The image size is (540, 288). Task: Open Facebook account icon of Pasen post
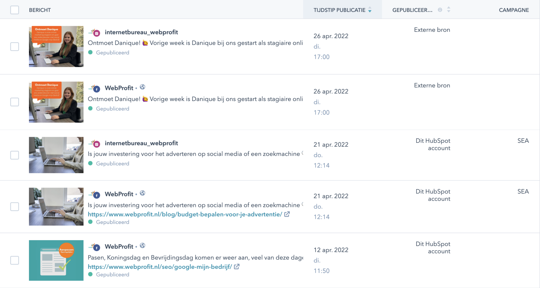coord(94,247)
